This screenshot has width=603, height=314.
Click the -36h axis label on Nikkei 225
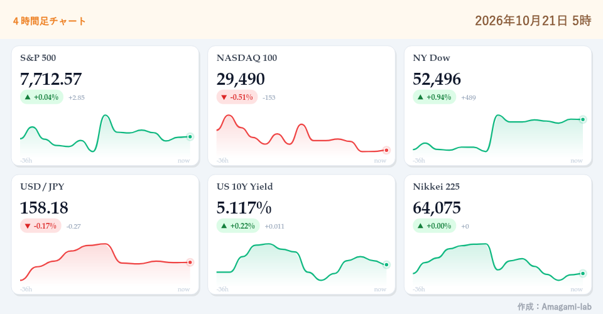(x=419, y=290)
